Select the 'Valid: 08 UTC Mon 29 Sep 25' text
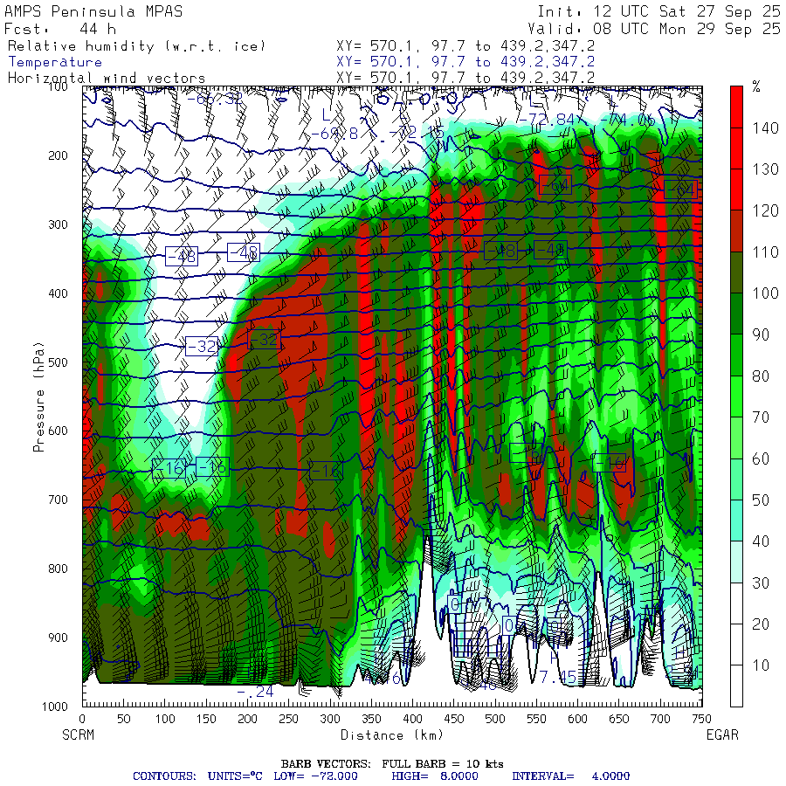Image resolution: width=786 pixels, height=786 pixels. 654,29
